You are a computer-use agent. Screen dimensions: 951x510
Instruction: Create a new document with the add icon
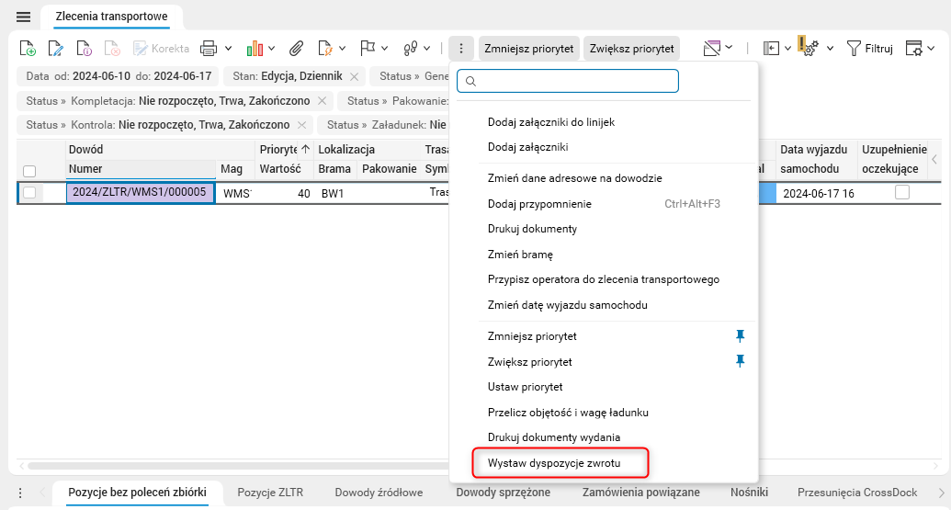tap(28, 49)
